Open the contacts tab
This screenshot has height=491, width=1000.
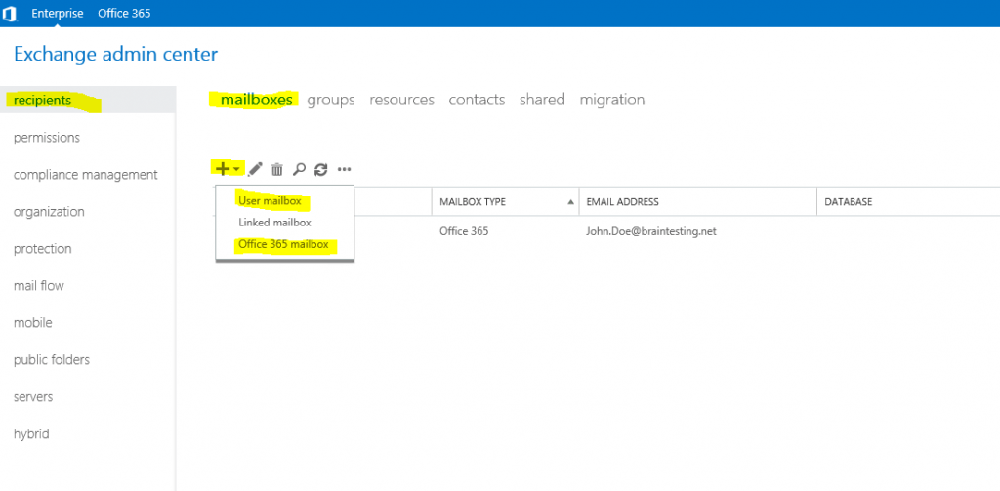pyautogui.click(x=477, y=100)
